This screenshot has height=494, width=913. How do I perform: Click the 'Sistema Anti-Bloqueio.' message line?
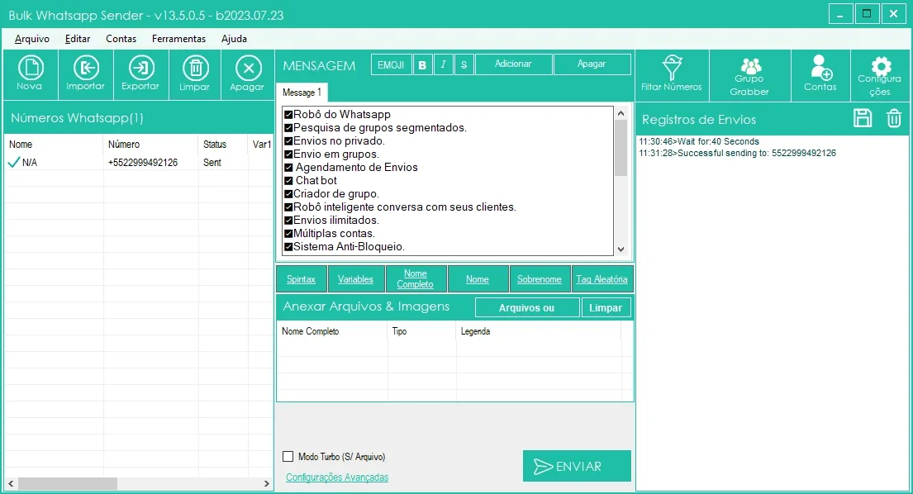click(x=344, y=247)
